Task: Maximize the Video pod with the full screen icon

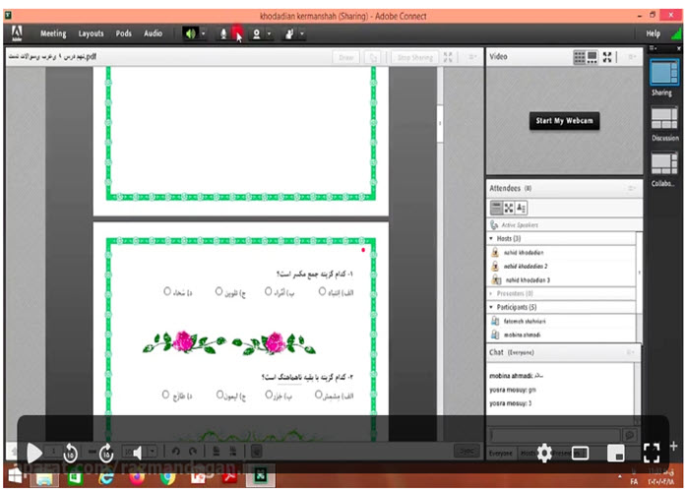Action: pyautogui.click(x=607, y=57)
